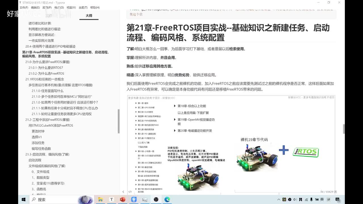Screen dimensions: 363x204
Task: Open the 视图(V) menu
Action: [x=71, y=8]
